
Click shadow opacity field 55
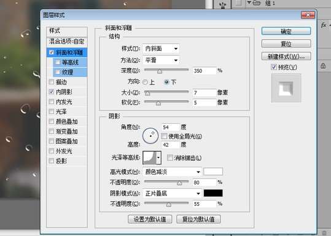coord(204,204)
